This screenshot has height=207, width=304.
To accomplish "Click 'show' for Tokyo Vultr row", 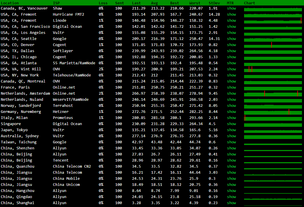I will pyautogui.click(x=232, y=130).
